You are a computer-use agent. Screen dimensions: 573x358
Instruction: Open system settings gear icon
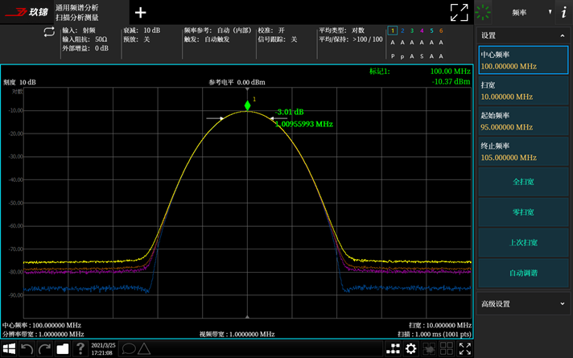tap(410, 348)
